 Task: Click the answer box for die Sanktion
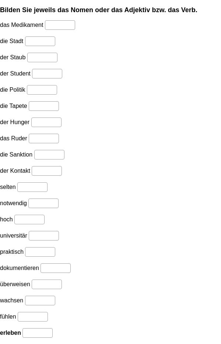(x=49, y=155)
